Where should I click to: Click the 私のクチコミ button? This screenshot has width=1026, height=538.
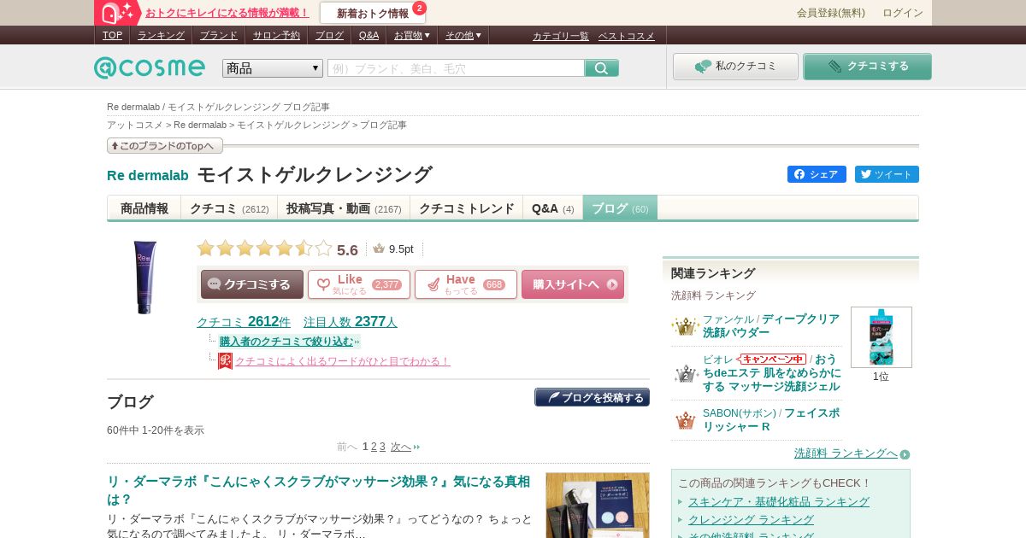tap(735, 67)
